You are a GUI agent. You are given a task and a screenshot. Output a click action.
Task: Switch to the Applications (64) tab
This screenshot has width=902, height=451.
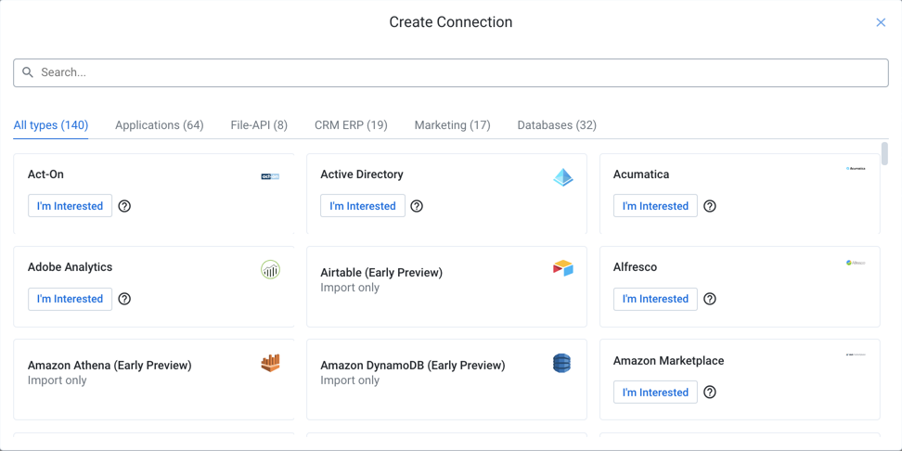coord(160,125)
